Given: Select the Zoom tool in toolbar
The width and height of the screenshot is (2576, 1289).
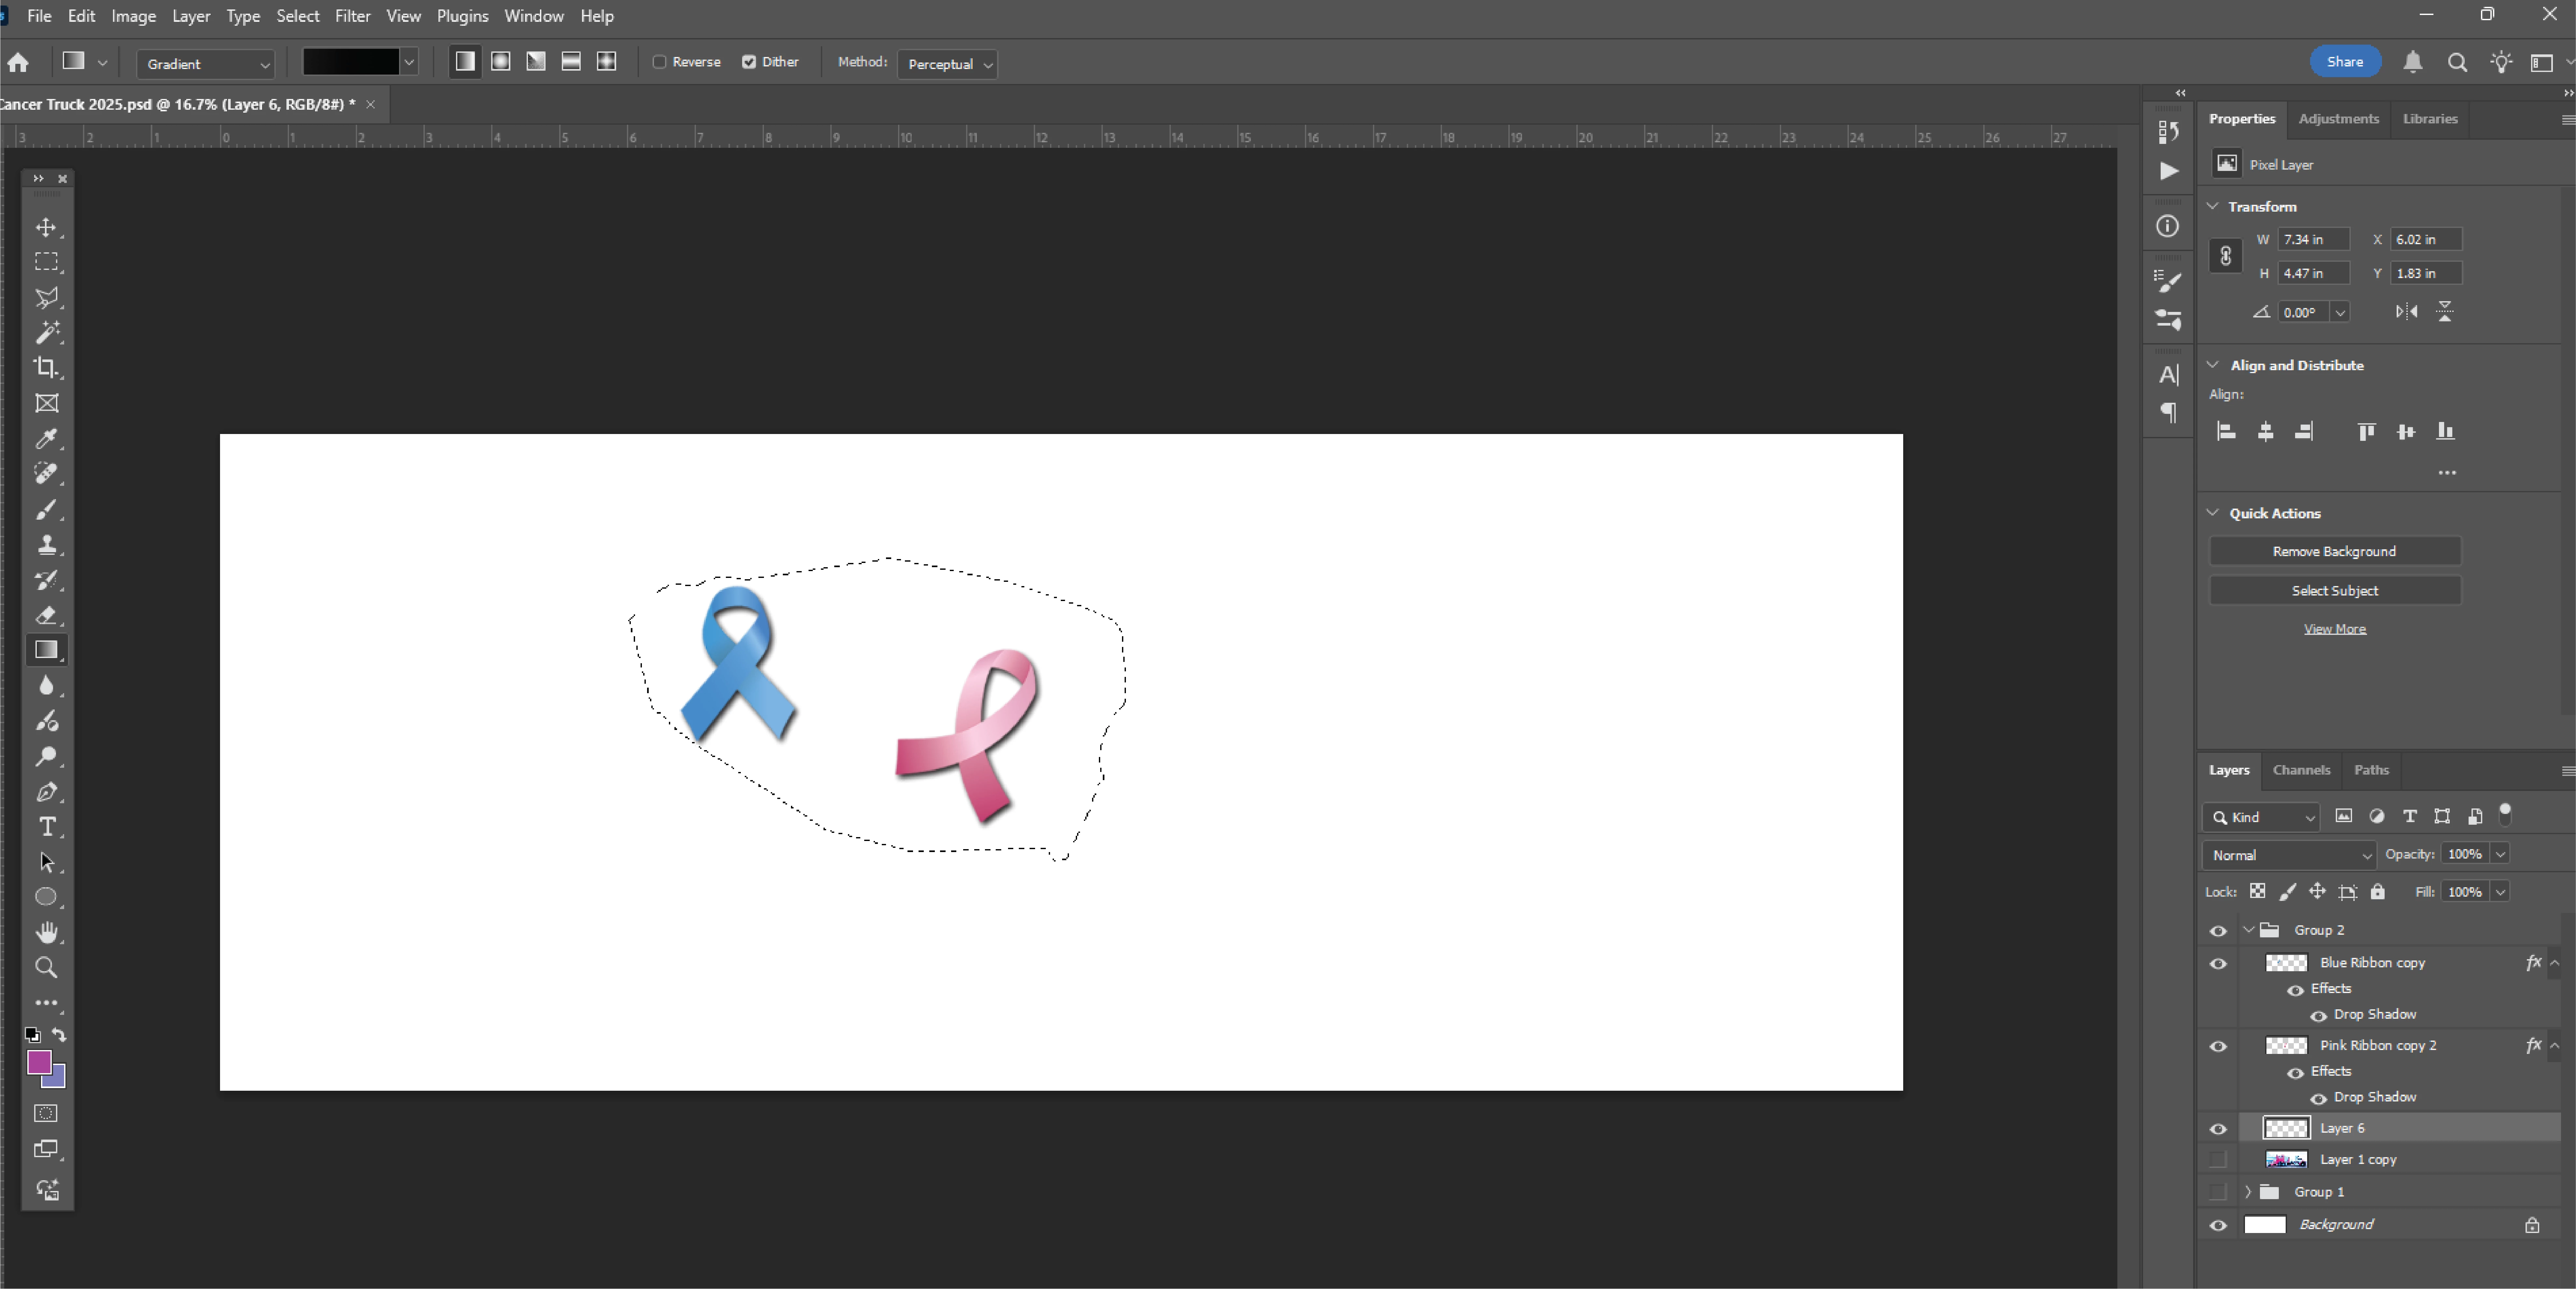Looking at the screenshot, I should 46,967.
